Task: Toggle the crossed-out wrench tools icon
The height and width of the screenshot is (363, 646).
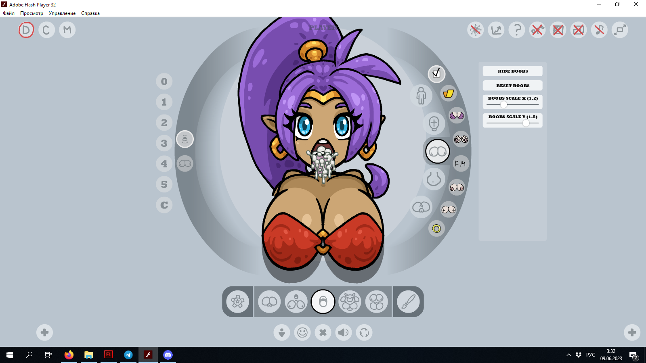Action: click(537, 30)
